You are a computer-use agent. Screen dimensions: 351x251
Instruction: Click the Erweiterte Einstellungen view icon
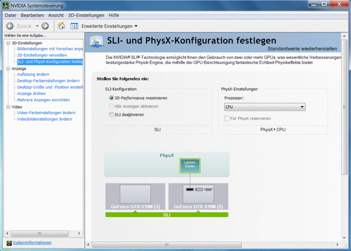click(x=74, y=26)
